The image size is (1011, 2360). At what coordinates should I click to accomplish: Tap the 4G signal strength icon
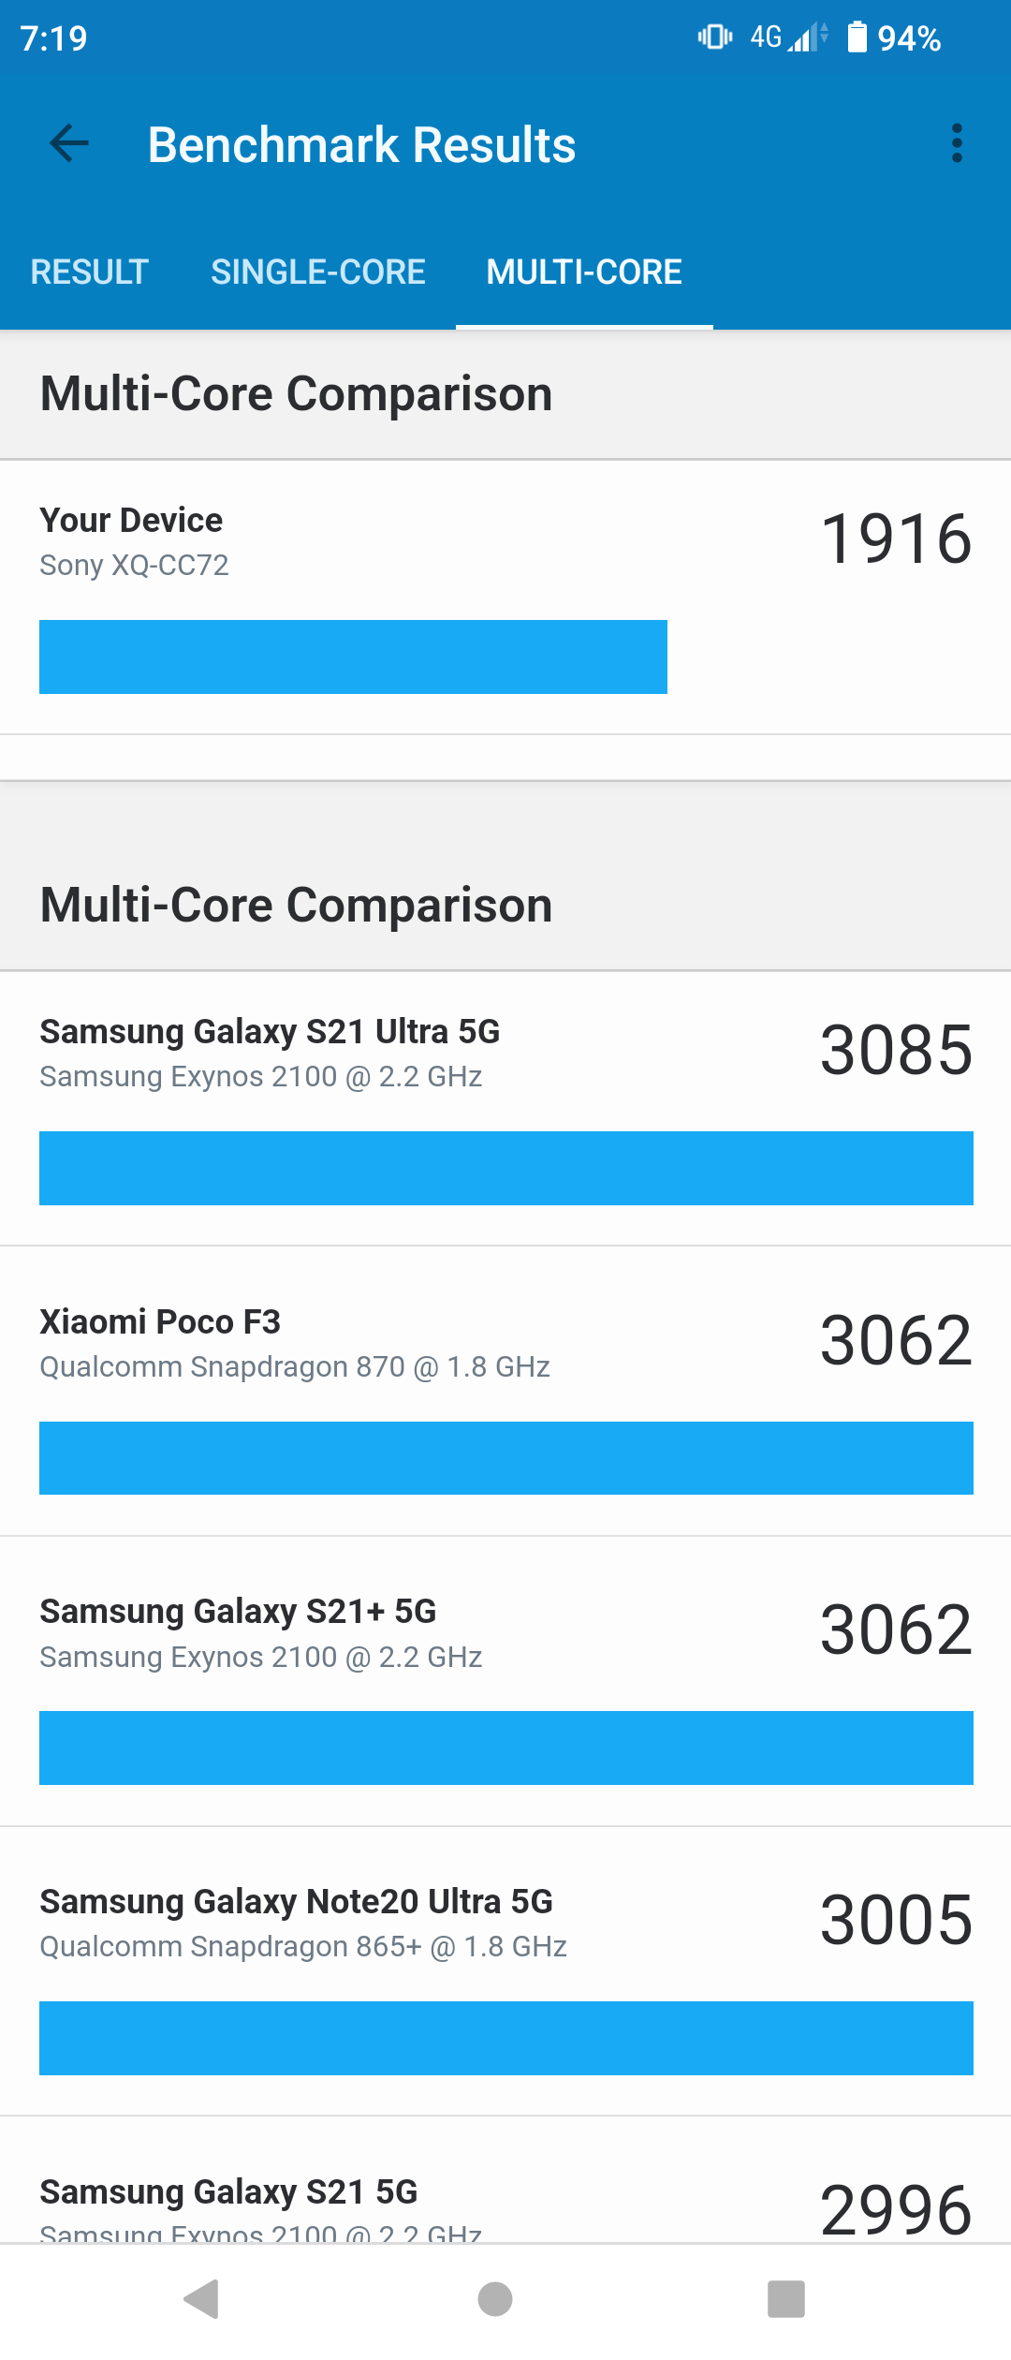789,37
